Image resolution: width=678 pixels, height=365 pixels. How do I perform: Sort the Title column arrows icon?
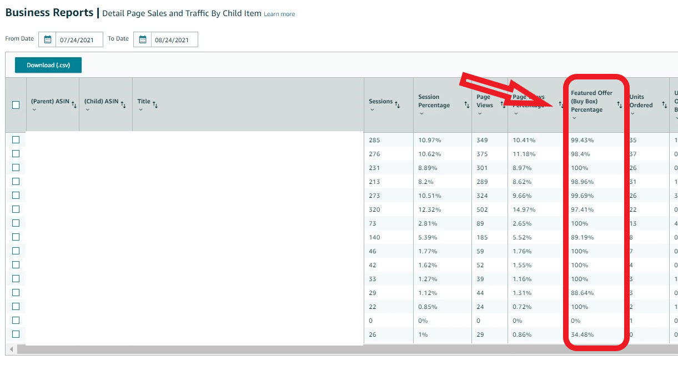155,104
